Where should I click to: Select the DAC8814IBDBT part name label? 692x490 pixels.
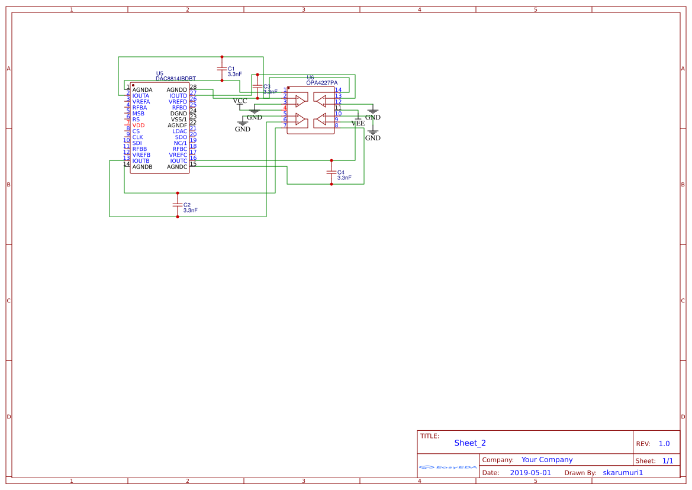175,77
